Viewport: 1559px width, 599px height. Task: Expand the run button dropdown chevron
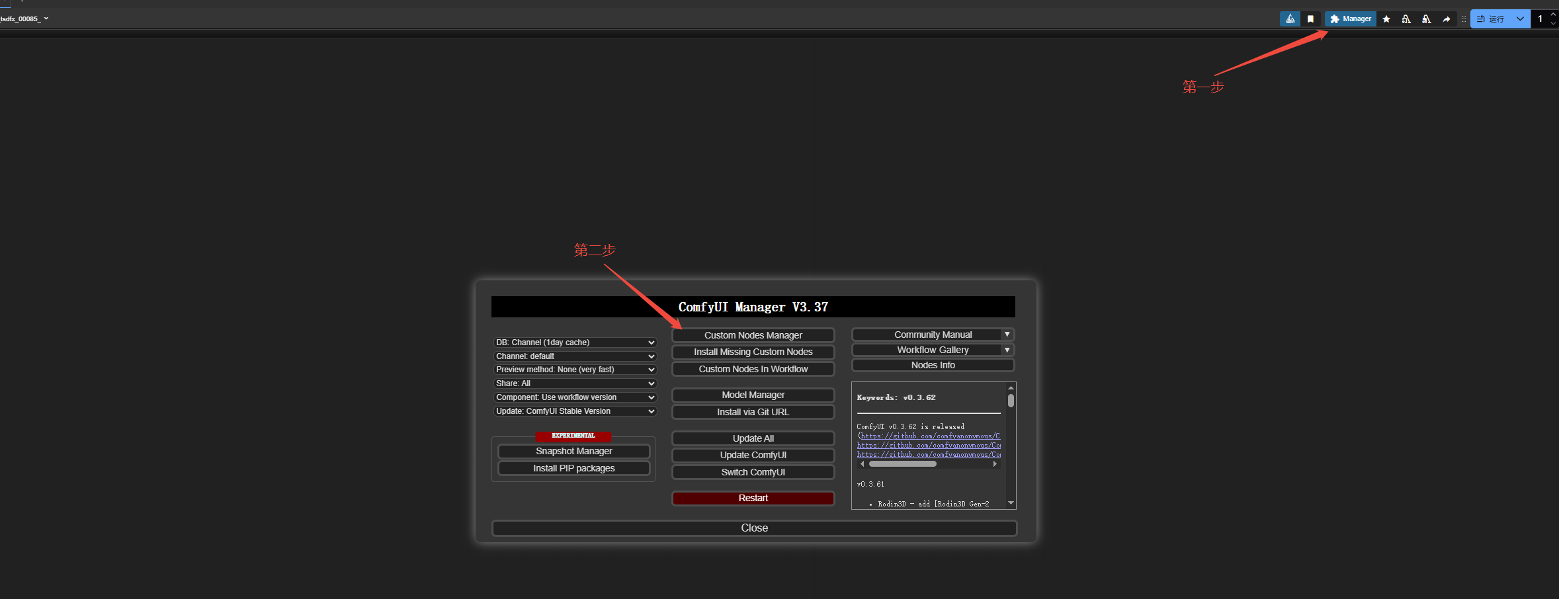tap(1520, 19)
